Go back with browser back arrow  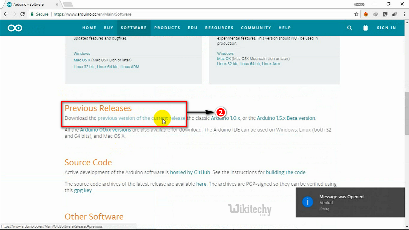pos(6,14)
